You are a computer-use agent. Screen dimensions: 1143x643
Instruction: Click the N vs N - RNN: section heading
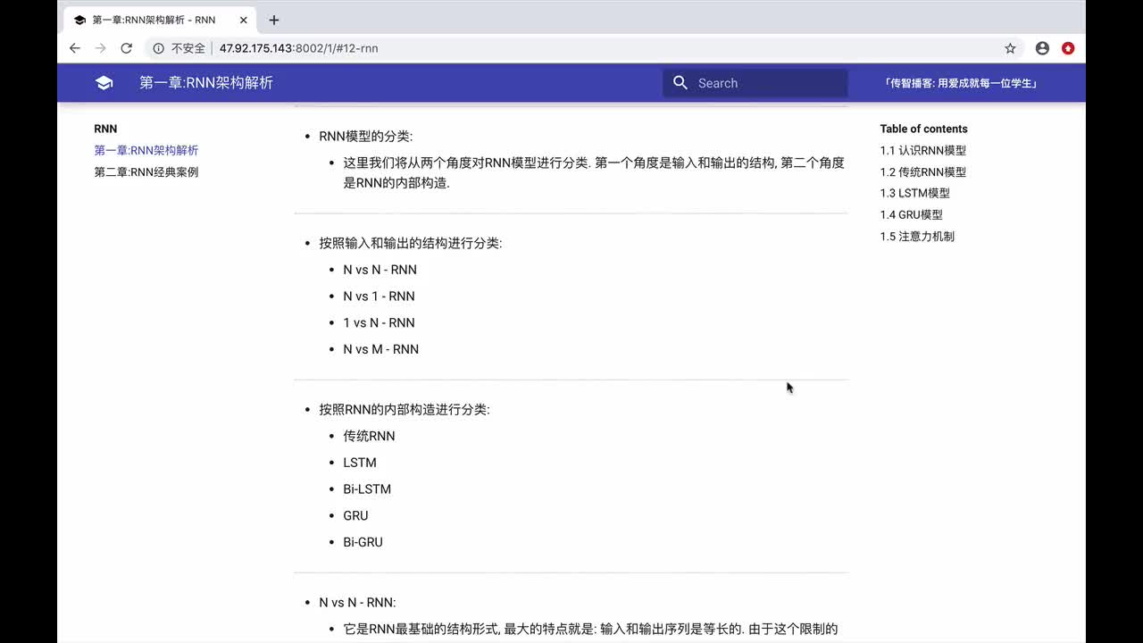coord(357,603)
